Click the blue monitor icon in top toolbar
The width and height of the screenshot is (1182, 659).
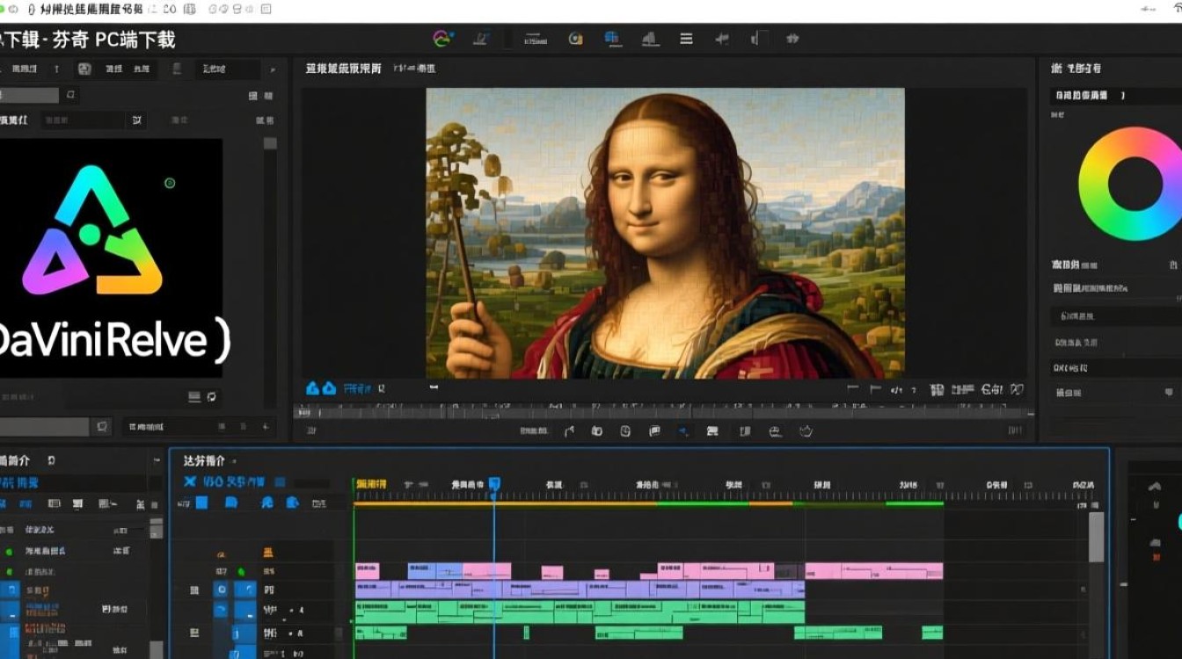[x=612, y=39]
